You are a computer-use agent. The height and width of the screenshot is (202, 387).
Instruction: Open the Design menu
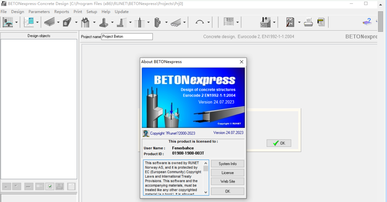coord(18,12)
